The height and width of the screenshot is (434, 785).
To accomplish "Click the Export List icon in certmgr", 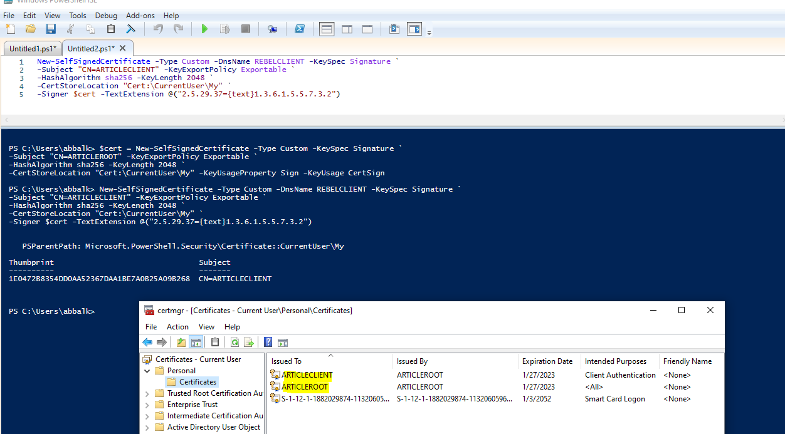I will click(248, 342).
